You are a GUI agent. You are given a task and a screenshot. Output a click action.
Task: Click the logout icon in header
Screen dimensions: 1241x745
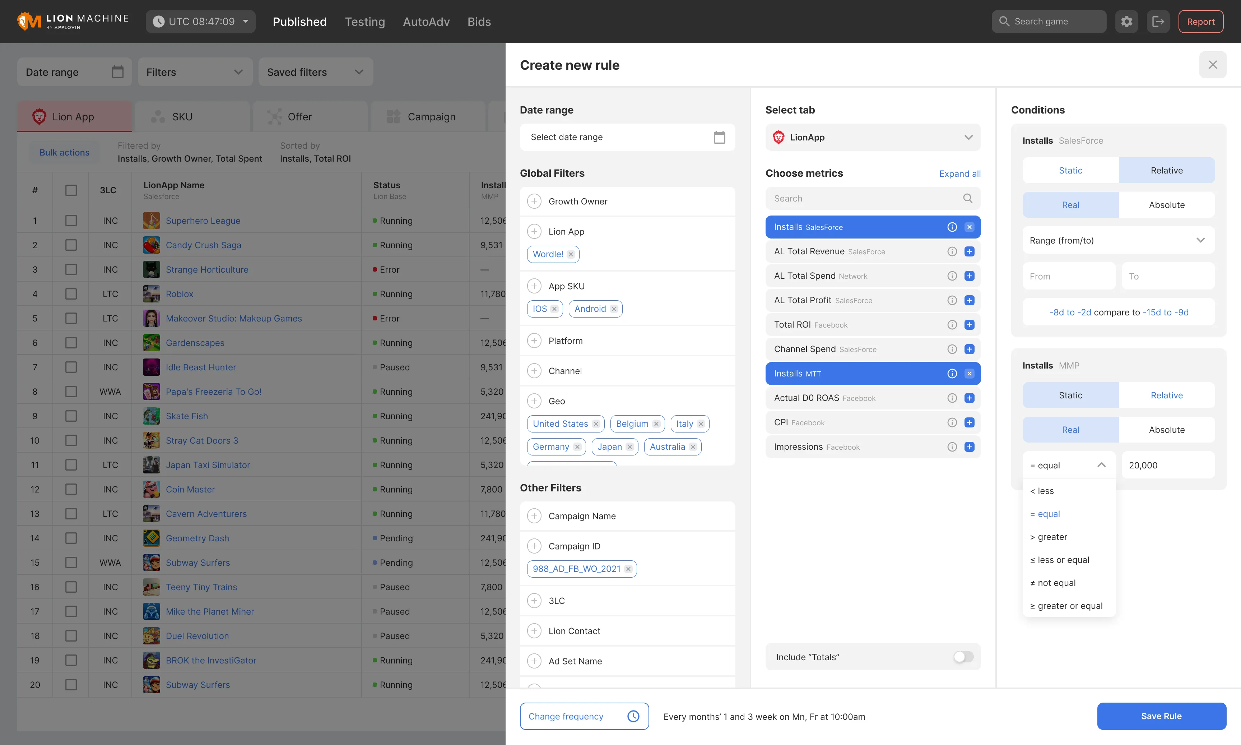pos(1158,22)
